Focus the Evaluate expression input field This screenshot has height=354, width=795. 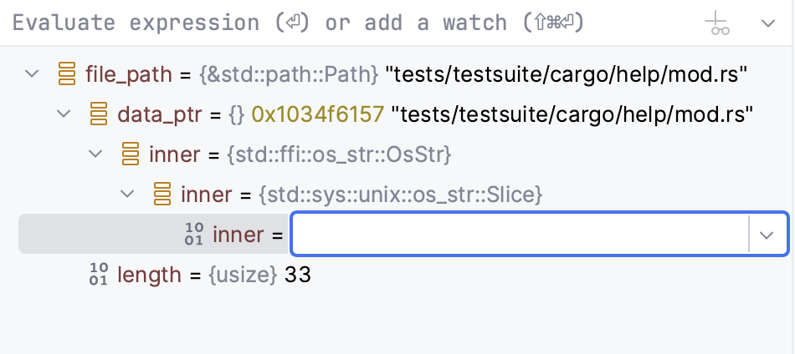[335, 23]
